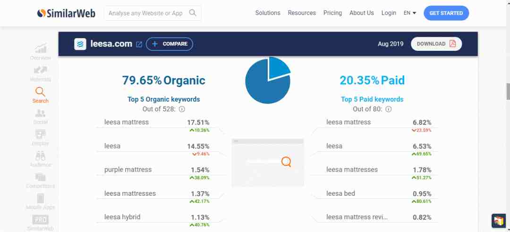Click the external link icon beside leesa.com

pyautogui.click(x=139, y=44)
